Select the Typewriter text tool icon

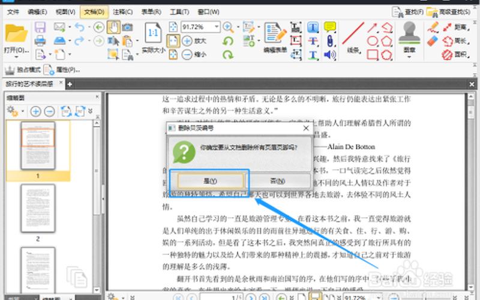(313, 27)
